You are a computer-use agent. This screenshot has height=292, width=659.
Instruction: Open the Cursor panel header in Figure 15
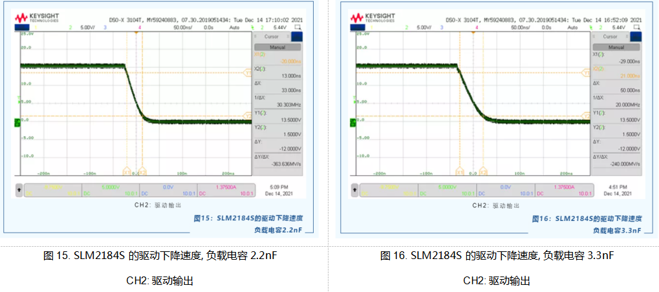[x=272, y=37]
